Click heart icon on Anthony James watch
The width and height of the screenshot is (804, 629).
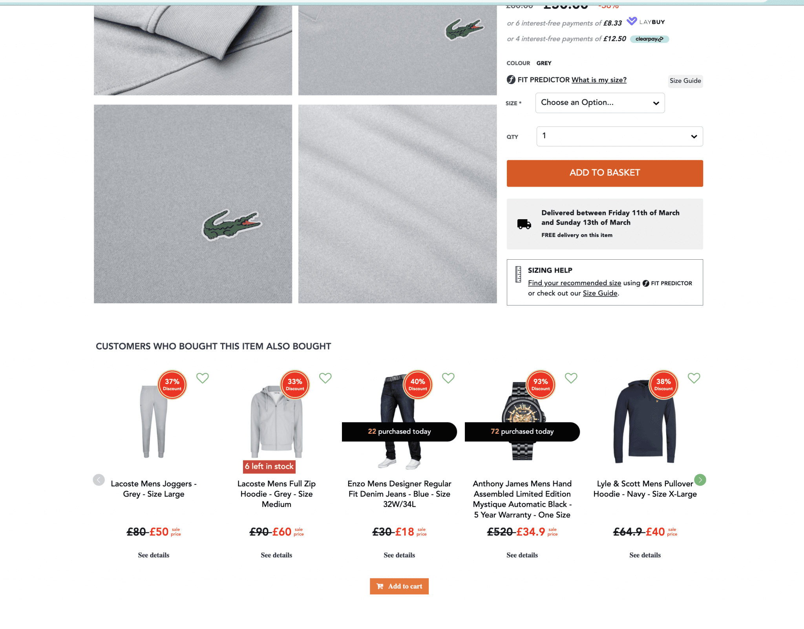[571, 378]
